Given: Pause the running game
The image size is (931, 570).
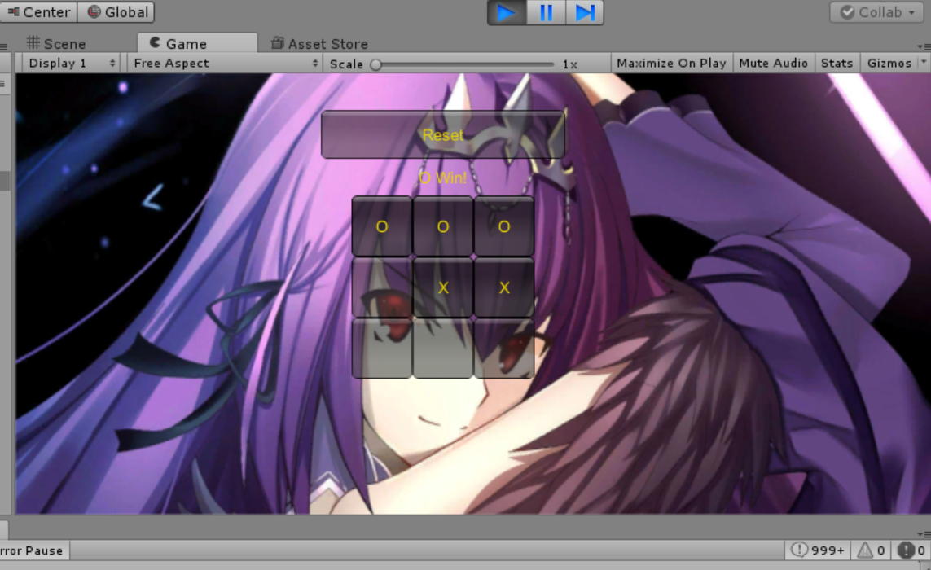Looking at the screenshot, I should pyautogui.click(x=546, y=12).
